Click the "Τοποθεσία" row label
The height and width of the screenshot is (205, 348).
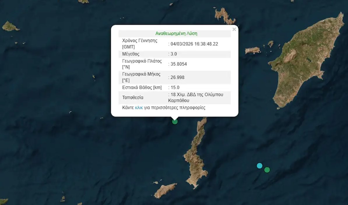(x=133, y=98)
